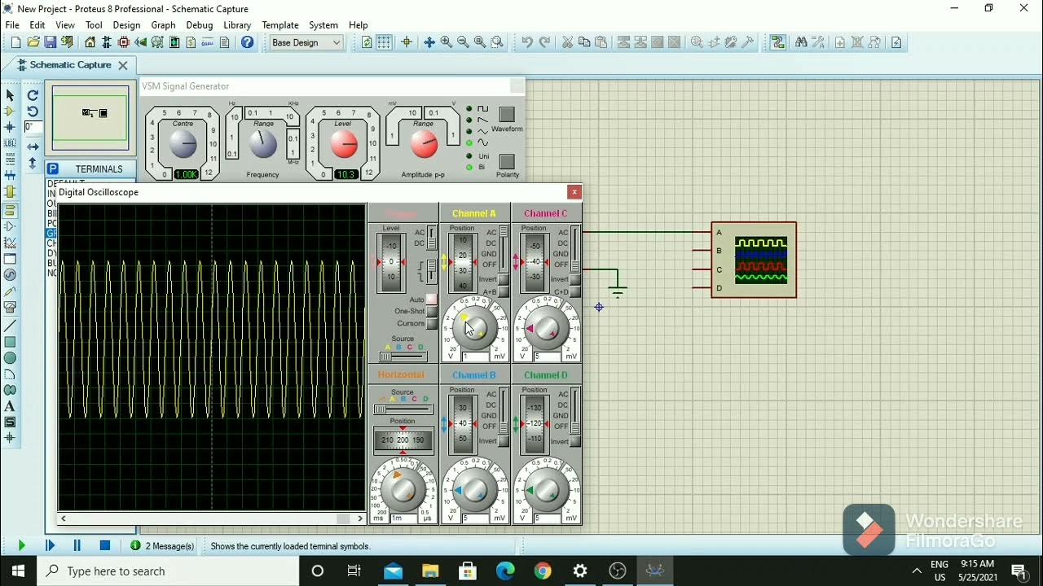Open Google Chrome from taskbar
This screenshot has width=1043, height=586.
[543, 571]
